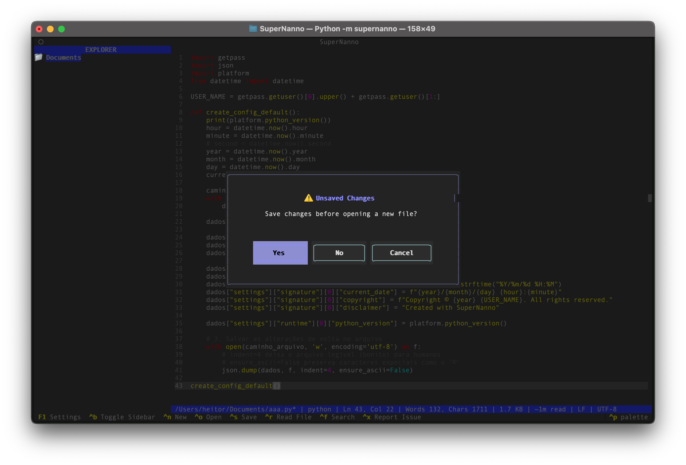686x465 pixels.
Task: Click the Documents folder icon
Action: 39,57
